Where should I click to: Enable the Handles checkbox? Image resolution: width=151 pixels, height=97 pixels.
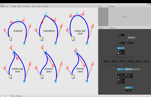click(11, 7)
